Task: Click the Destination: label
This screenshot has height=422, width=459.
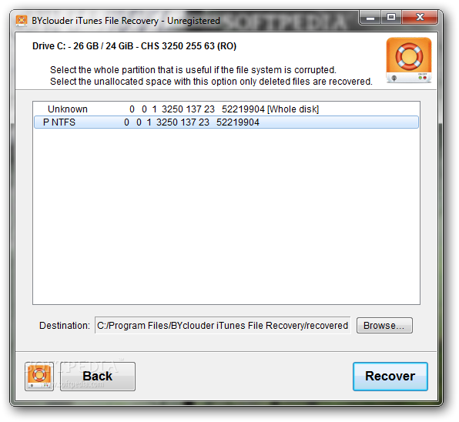Action: 65,326
